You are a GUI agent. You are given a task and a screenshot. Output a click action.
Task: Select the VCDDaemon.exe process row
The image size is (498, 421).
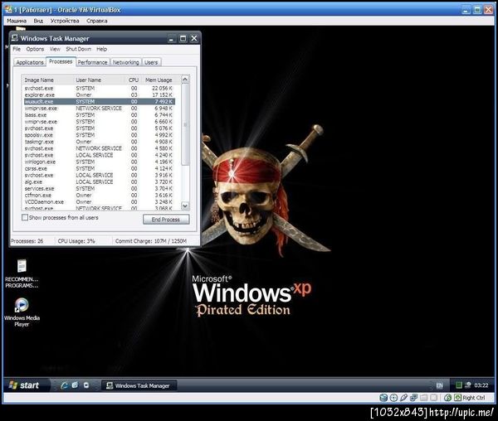point(99,202)
